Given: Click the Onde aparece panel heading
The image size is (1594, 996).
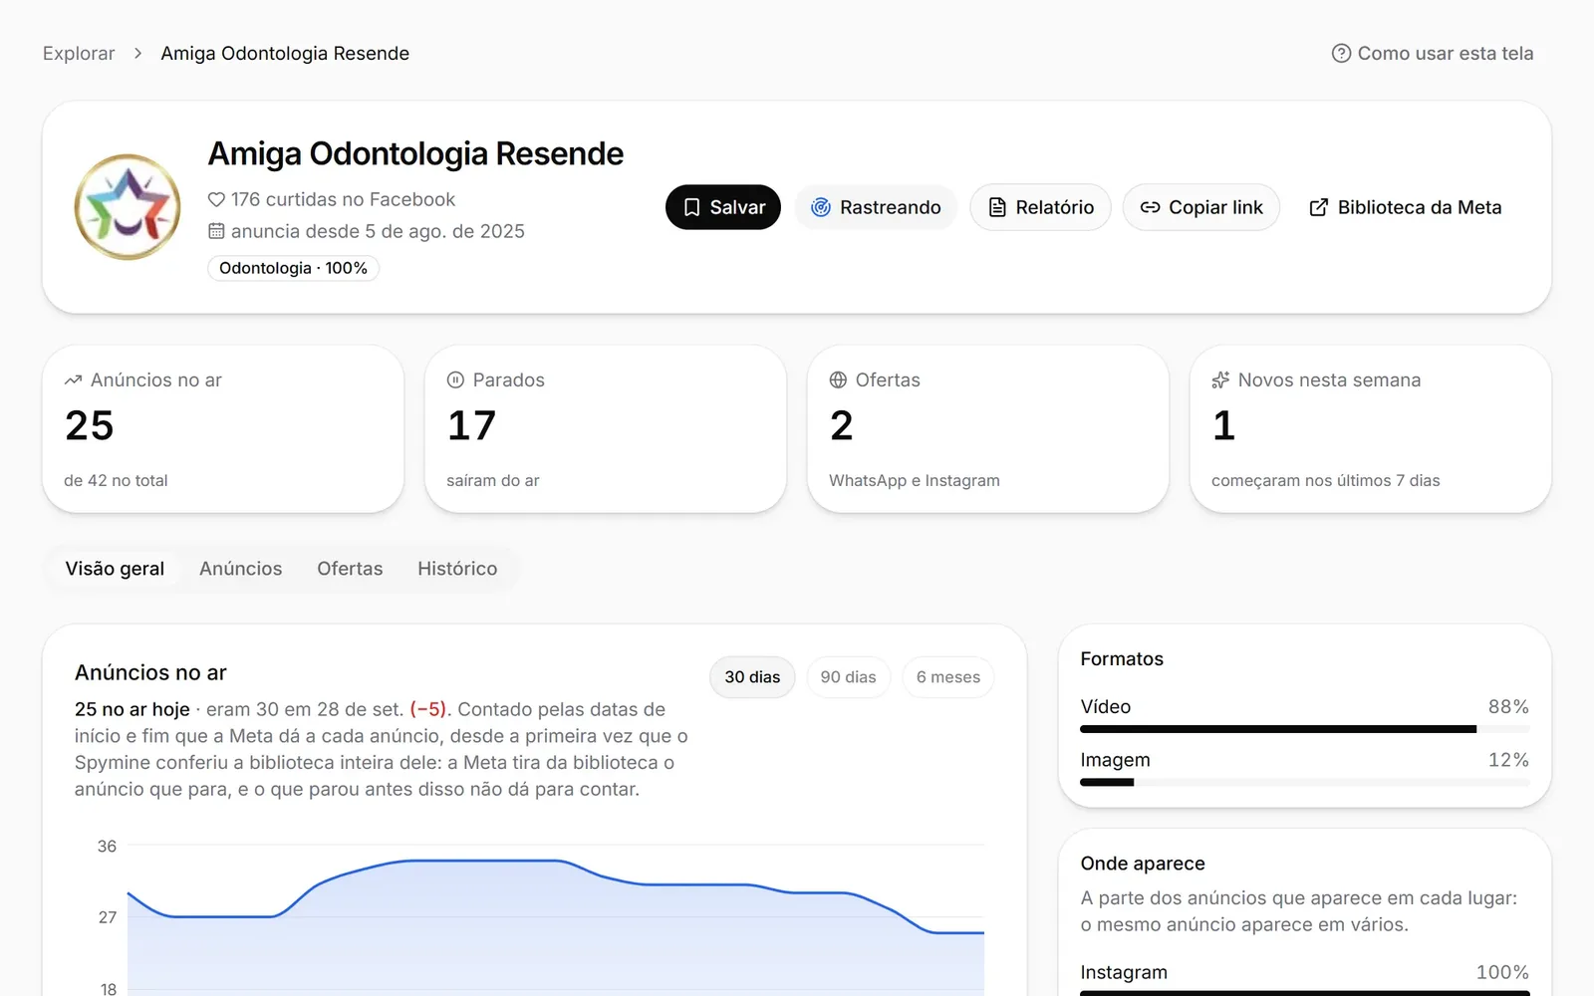Looking at the screenshot, I should tap(1143, 864).
